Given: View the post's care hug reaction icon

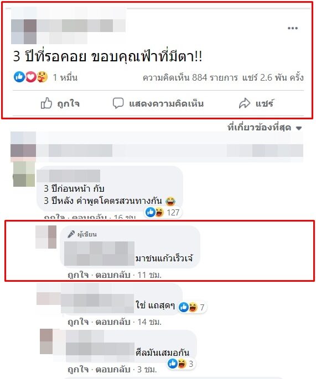Looking at the screenshot, I should click(x=42, y=77).
